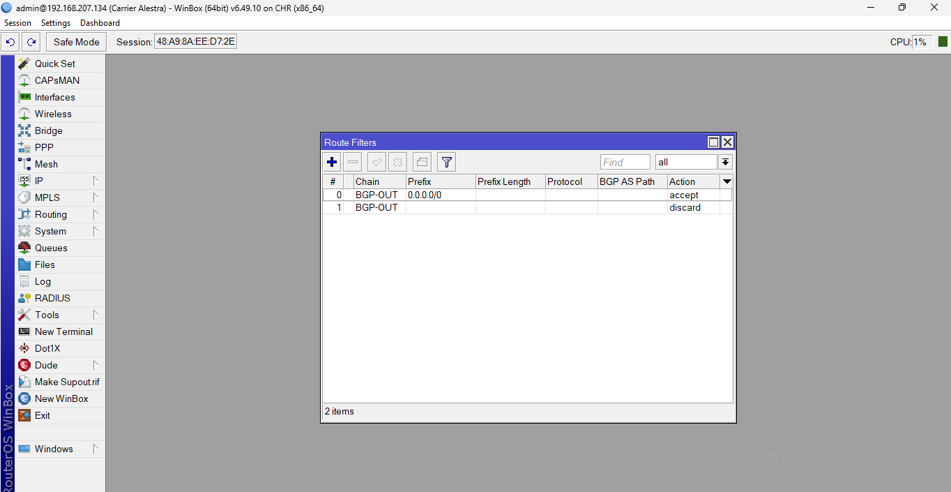Toggle the Safe Mode button
This screenshot has width=951, height=492.
[x=77, y=42]
